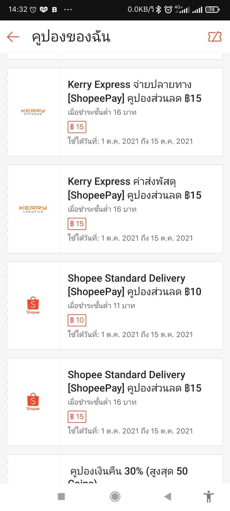The width and height of the screenshot is (230, 511).
Task: Tap the validity date on the last Shopee coupon
Action: tap(130, 431)
